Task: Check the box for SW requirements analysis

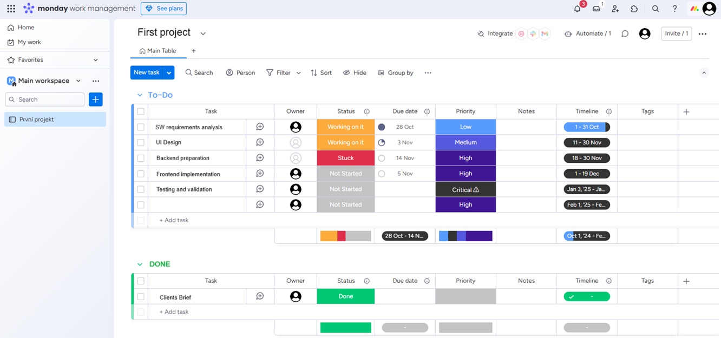Action: pos(141,127)
